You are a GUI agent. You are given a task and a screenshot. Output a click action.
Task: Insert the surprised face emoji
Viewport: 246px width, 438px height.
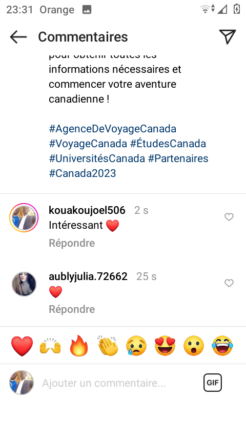pos(194,346)
